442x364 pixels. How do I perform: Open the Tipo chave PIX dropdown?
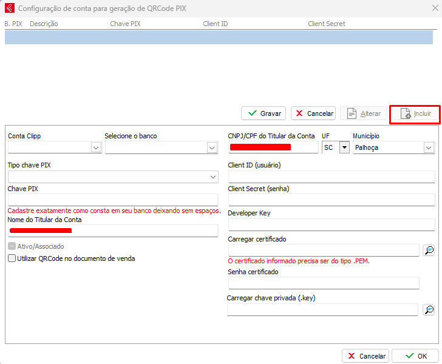(212, 177)
